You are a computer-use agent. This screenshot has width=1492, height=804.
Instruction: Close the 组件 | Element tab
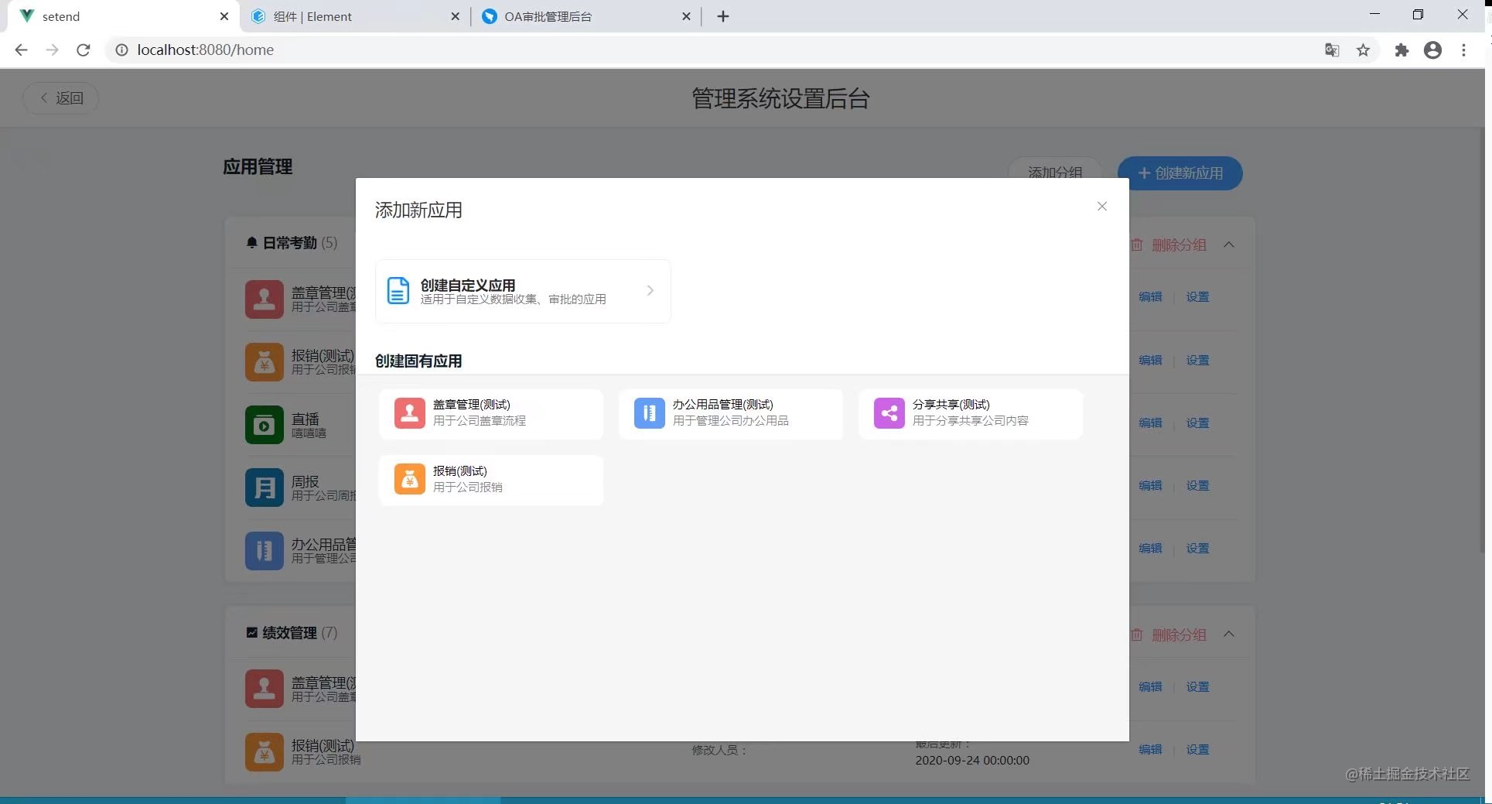click(455, 16)
